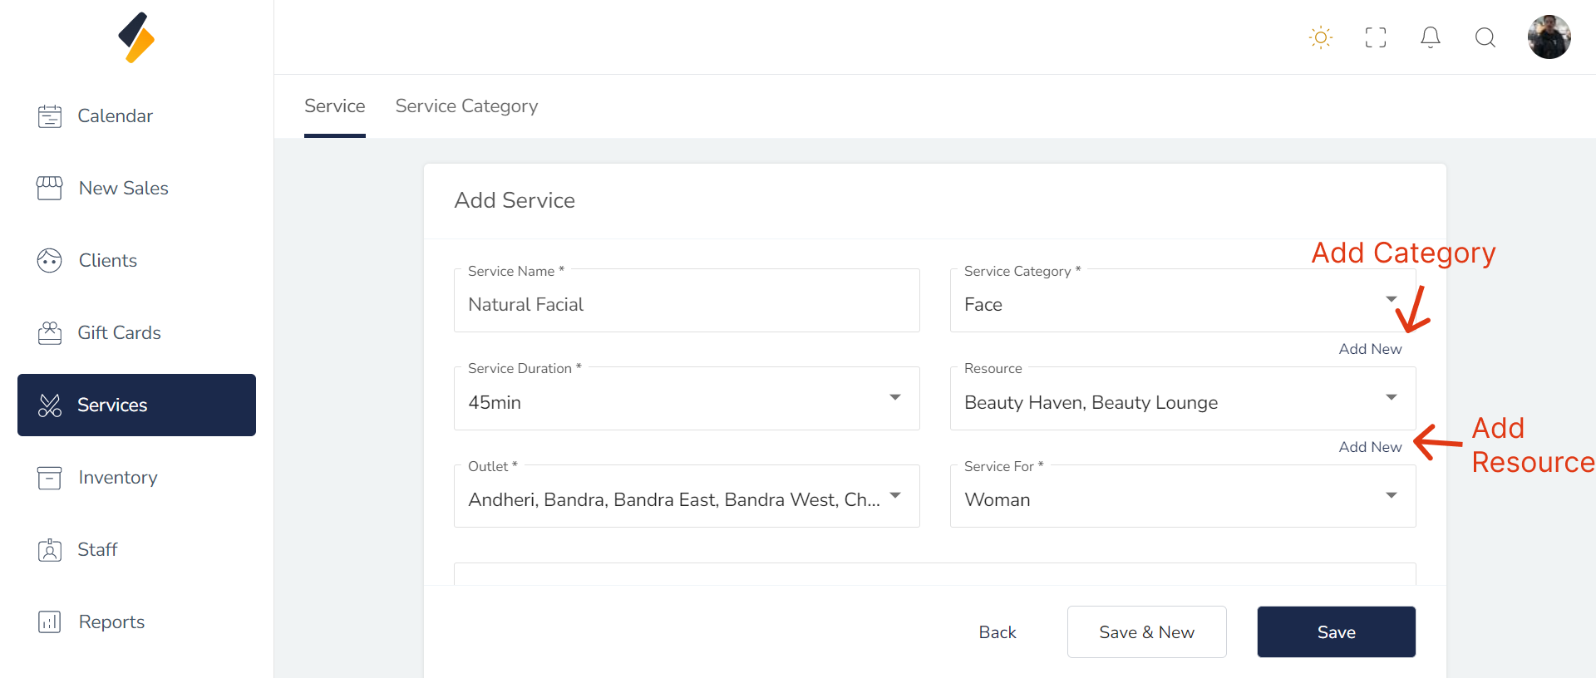Open New Sales via its shop icon
1596x678 pixels.
point(50,189)
